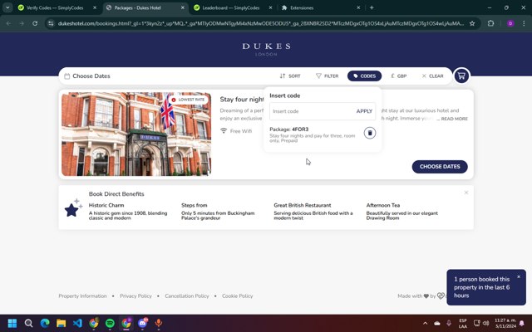Switch to Verify Codes SimplyCodes tab
Image resolution: width=532 pixels, height=332 pixels.
pos(54,7)
